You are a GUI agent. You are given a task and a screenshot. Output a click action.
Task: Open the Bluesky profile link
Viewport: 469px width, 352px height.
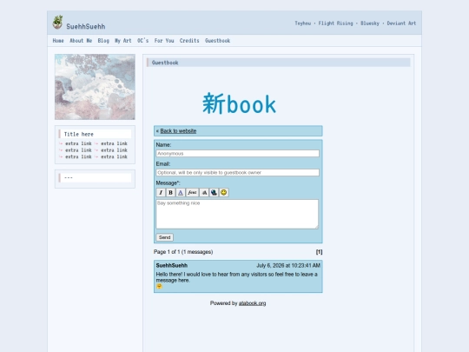[370, 23]
